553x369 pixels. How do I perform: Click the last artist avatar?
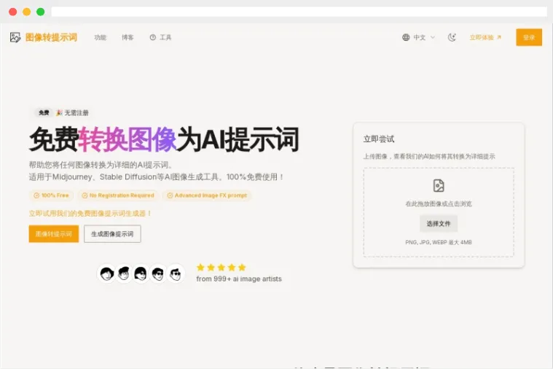(x=176, y=273)
